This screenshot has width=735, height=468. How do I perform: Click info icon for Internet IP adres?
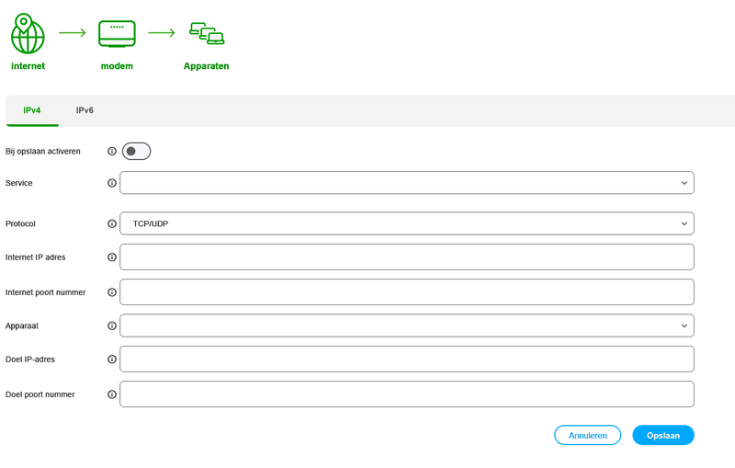112,257
